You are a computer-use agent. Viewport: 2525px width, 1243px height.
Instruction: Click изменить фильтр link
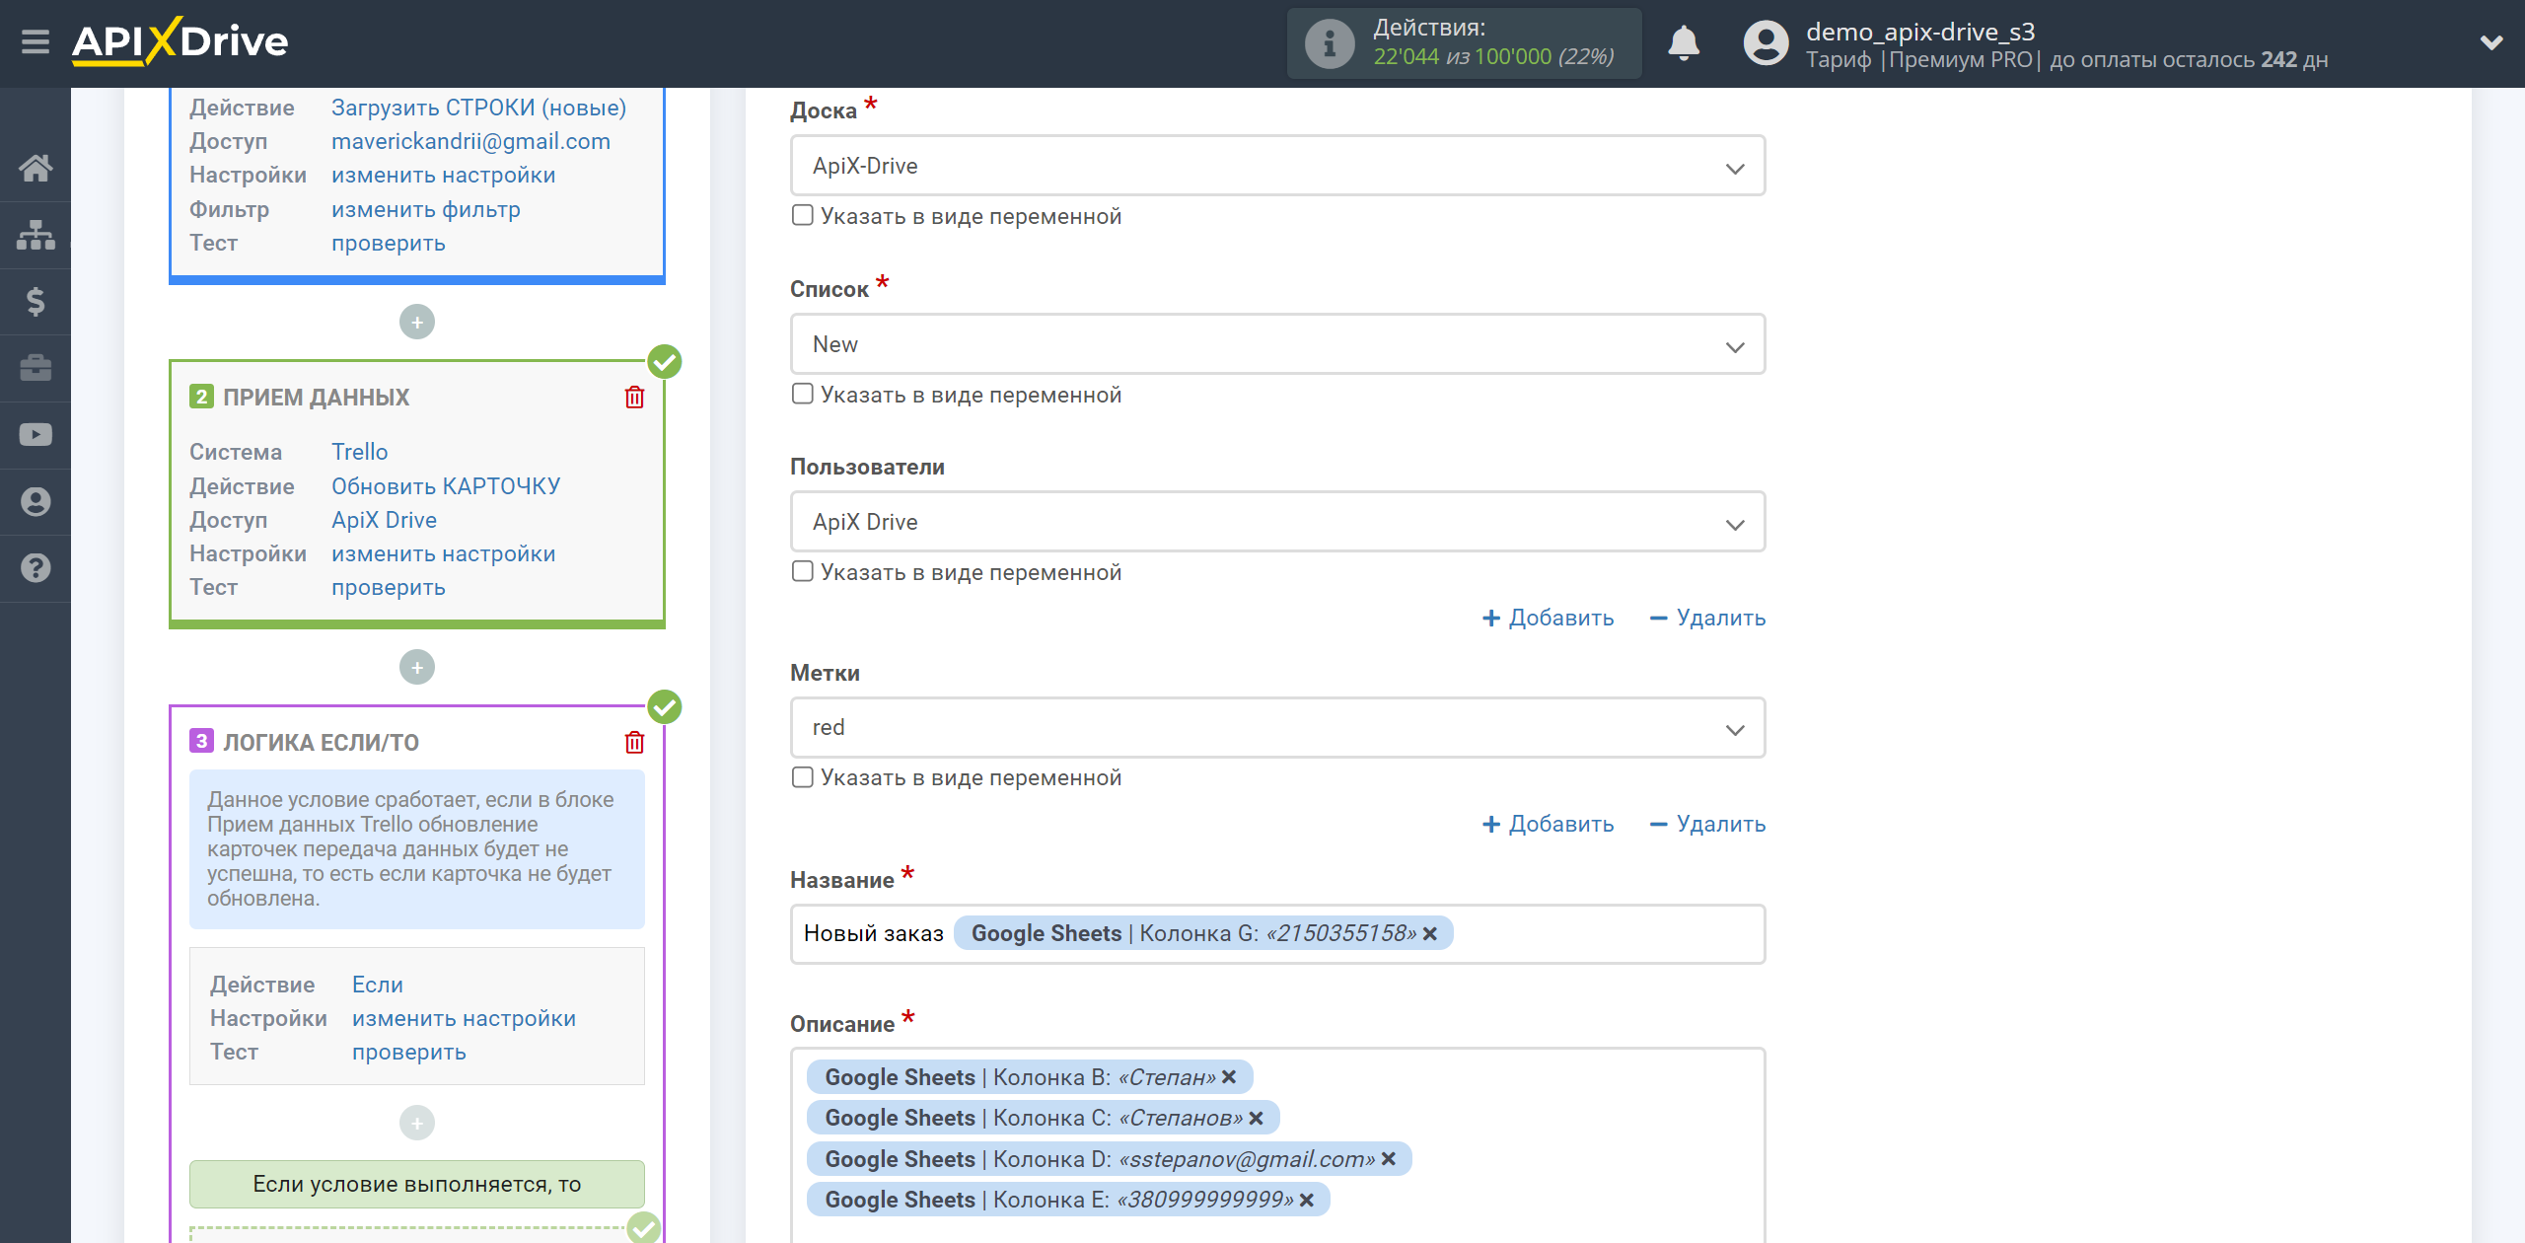click(425, 209)
